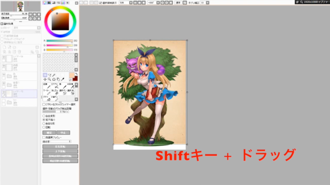Select the highlighted layer 75 row
The width and height of the screenshot is (330, 185).
(x=19, y=94)
